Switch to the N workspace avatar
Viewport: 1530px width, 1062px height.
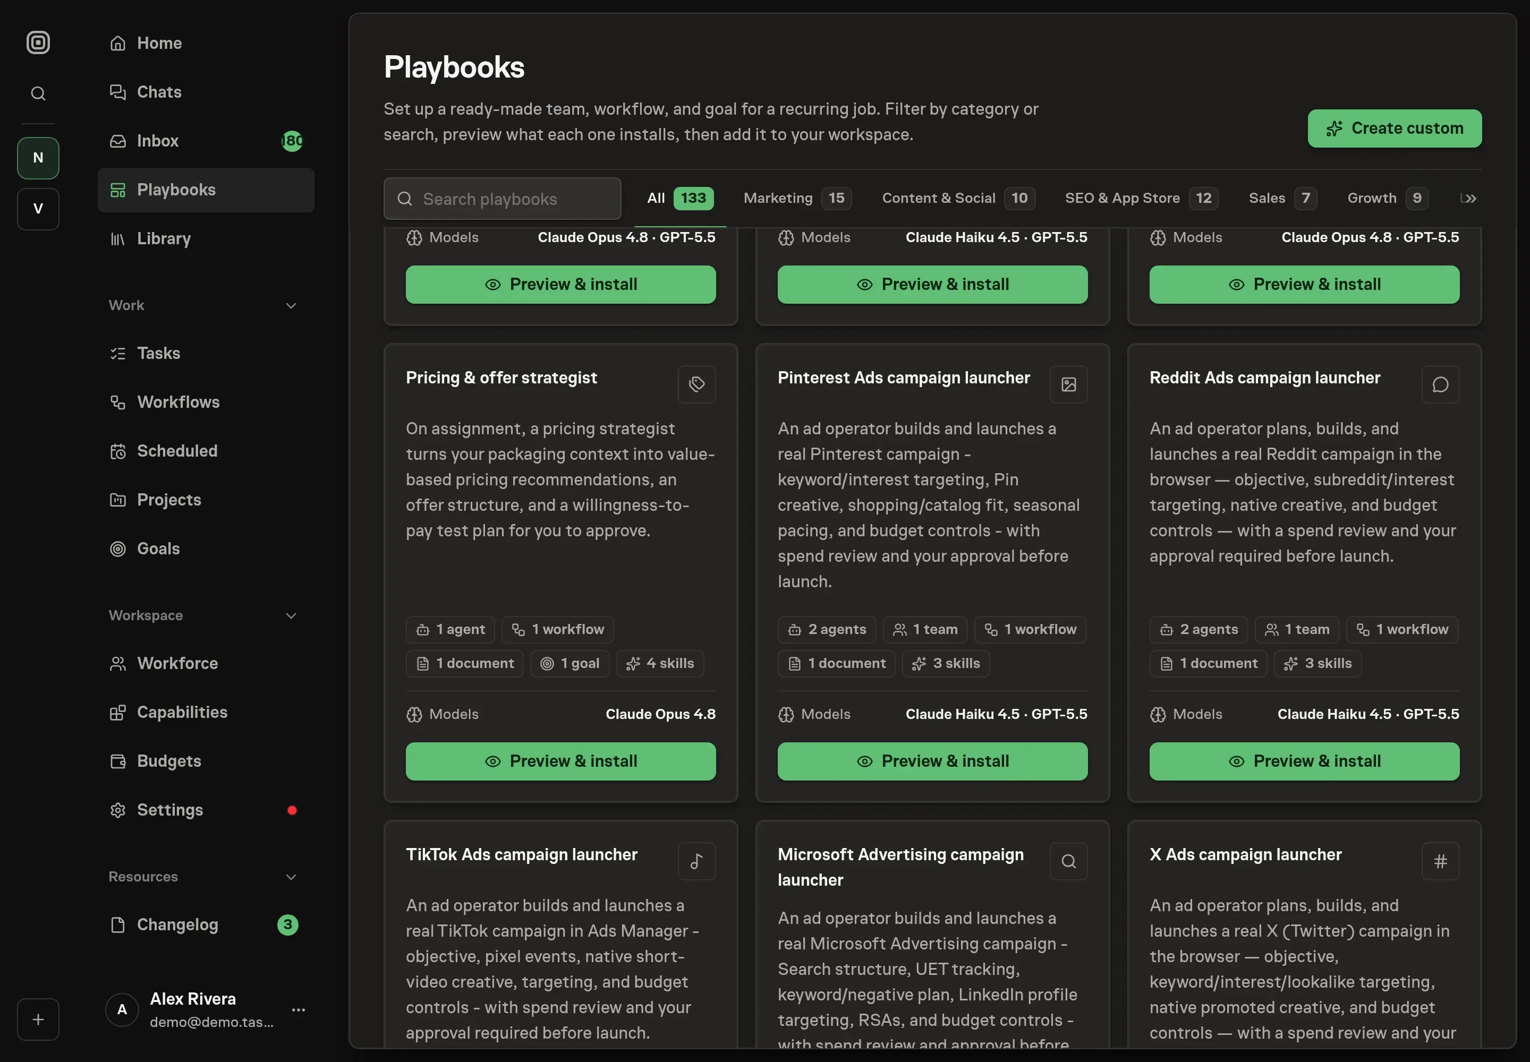(38, 158)
